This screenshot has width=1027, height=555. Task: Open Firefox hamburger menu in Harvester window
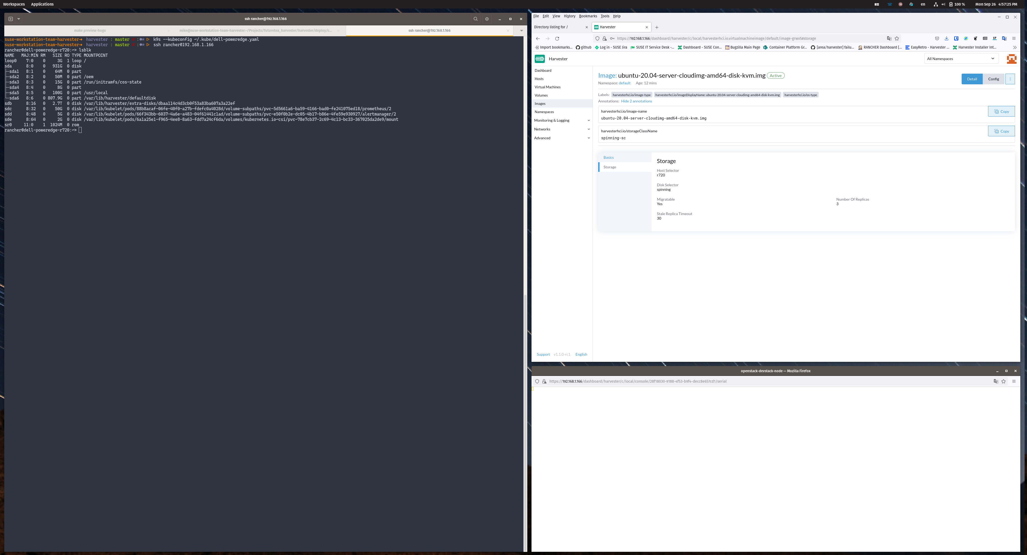(1014, 39)
